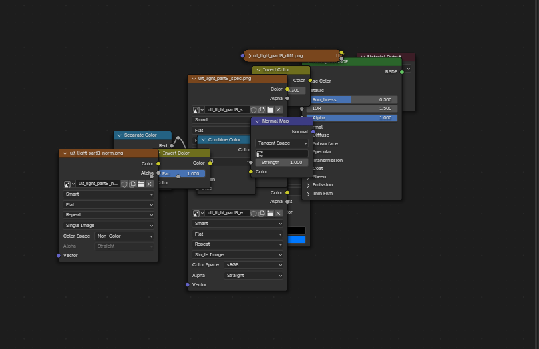The image size is (539, 349).
Task: Adjust the IOR value field
Action: tap(352, 109)
